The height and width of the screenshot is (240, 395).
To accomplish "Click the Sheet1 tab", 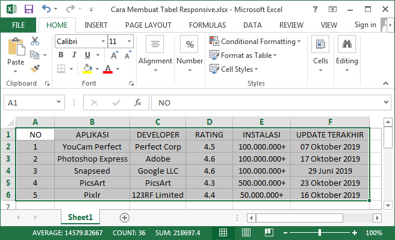I will [80, 217].
